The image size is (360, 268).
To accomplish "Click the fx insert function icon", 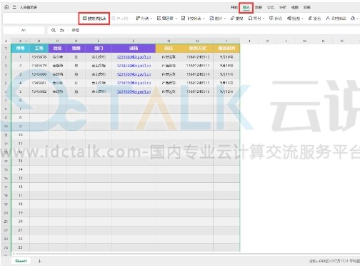I will pos(62,30).
